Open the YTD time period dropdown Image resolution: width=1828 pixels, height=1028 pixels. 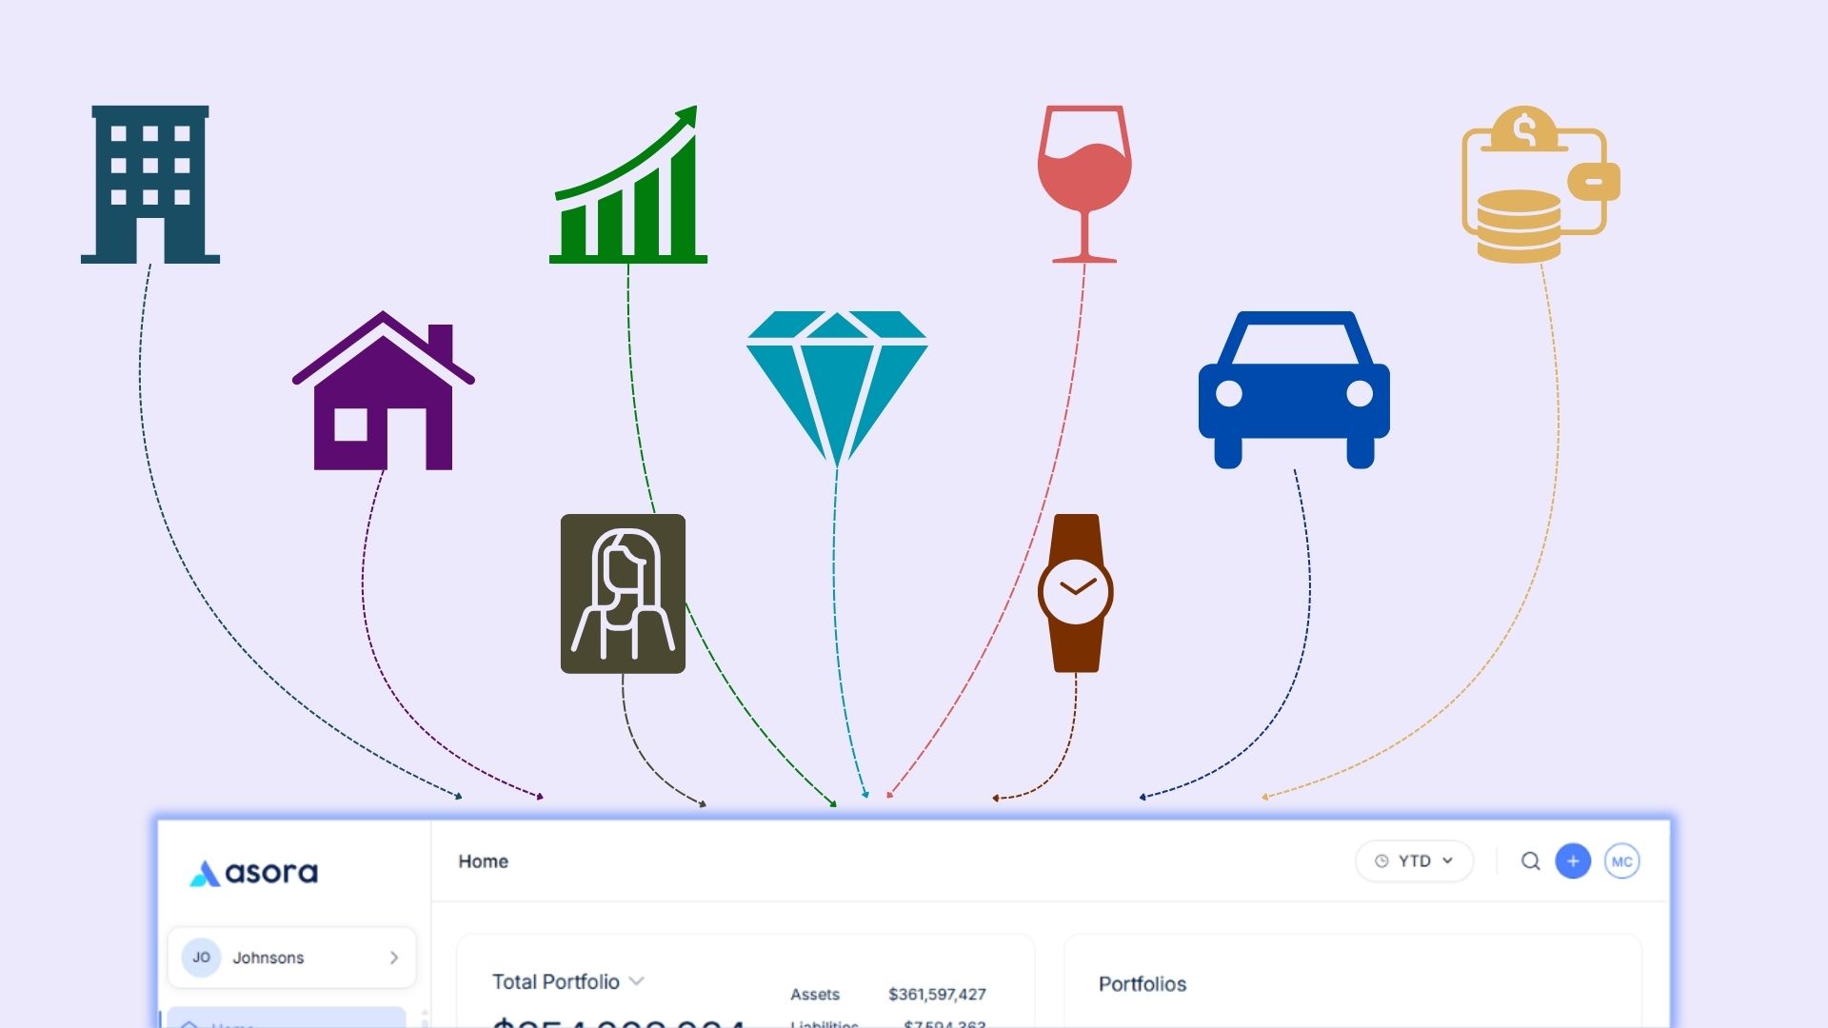tap(1414, 861)
